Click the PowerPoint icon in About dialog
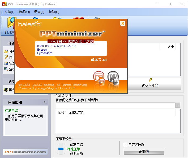 (99, 78)
